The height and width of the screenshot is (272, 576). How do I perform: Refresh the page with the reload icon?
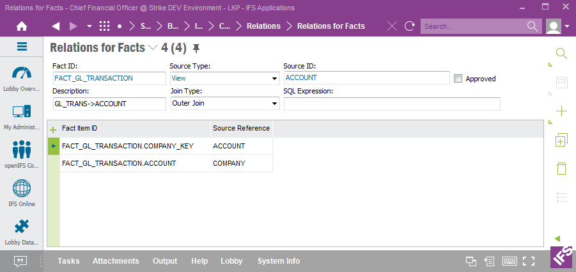[410, 26]
